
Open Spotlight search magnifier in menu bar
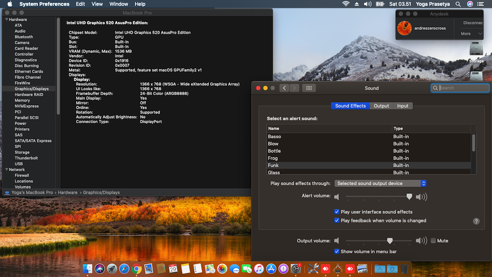[x=458, y=4]
